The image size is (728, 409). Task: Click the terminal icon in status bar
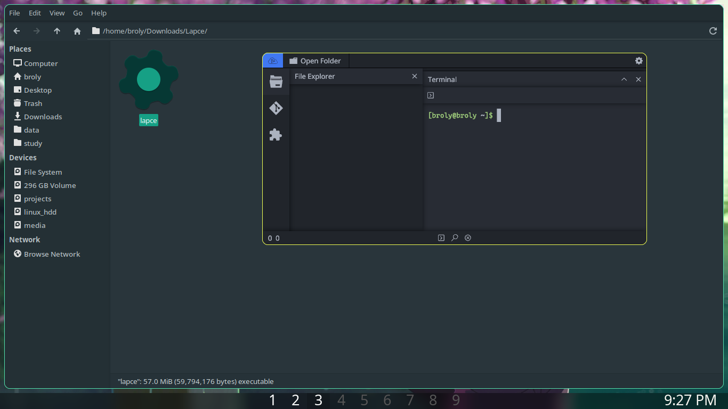441,238
